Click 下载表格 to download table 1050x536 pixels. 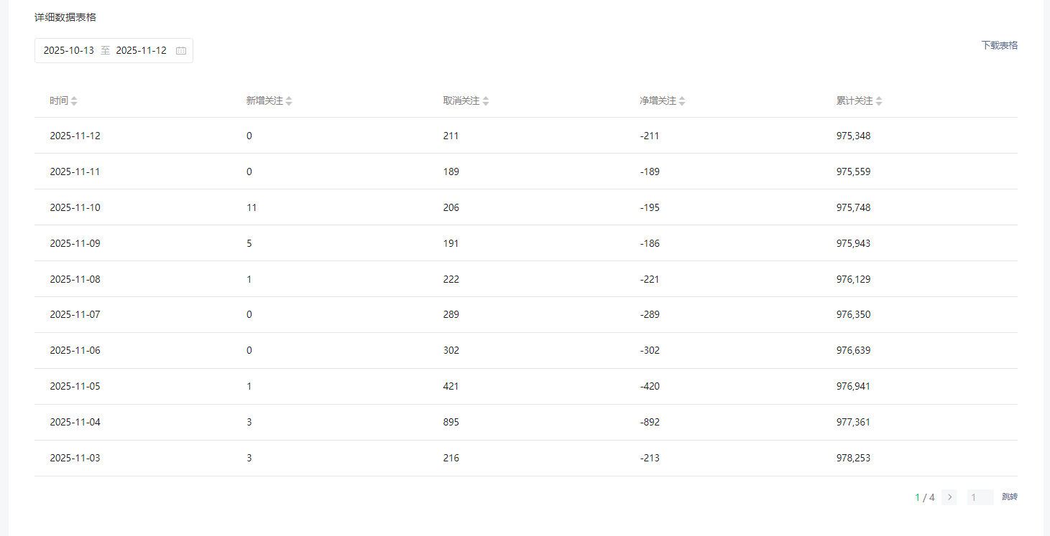coord(999,45)
